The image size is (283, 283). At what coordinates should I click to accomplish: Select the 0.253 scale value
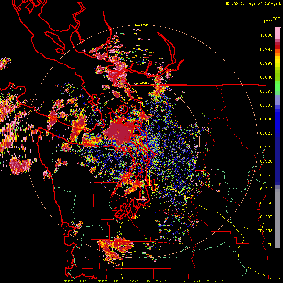pos(266,231)
